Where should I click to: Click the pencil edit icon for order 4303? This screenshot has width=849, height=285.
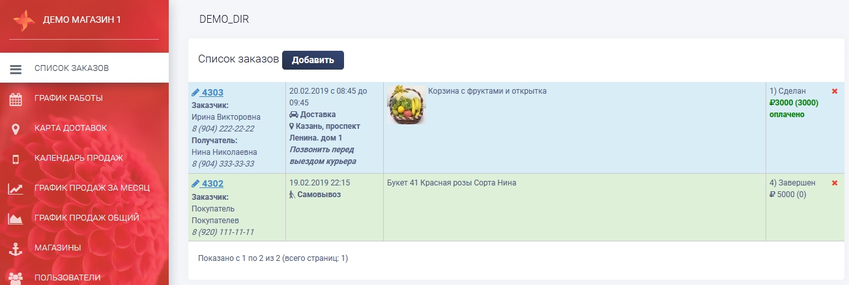click(x=195, y=92)
